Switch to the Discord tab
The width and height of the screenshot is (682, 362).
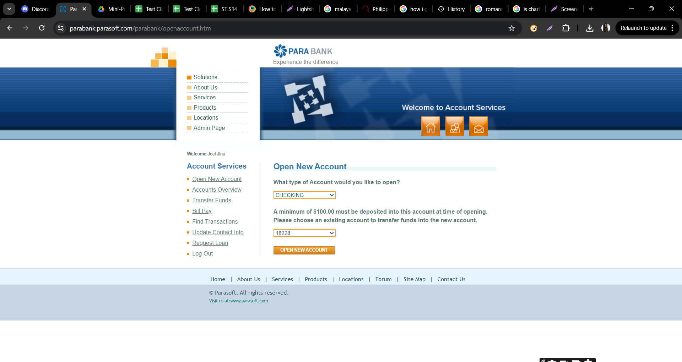[36, 9]
